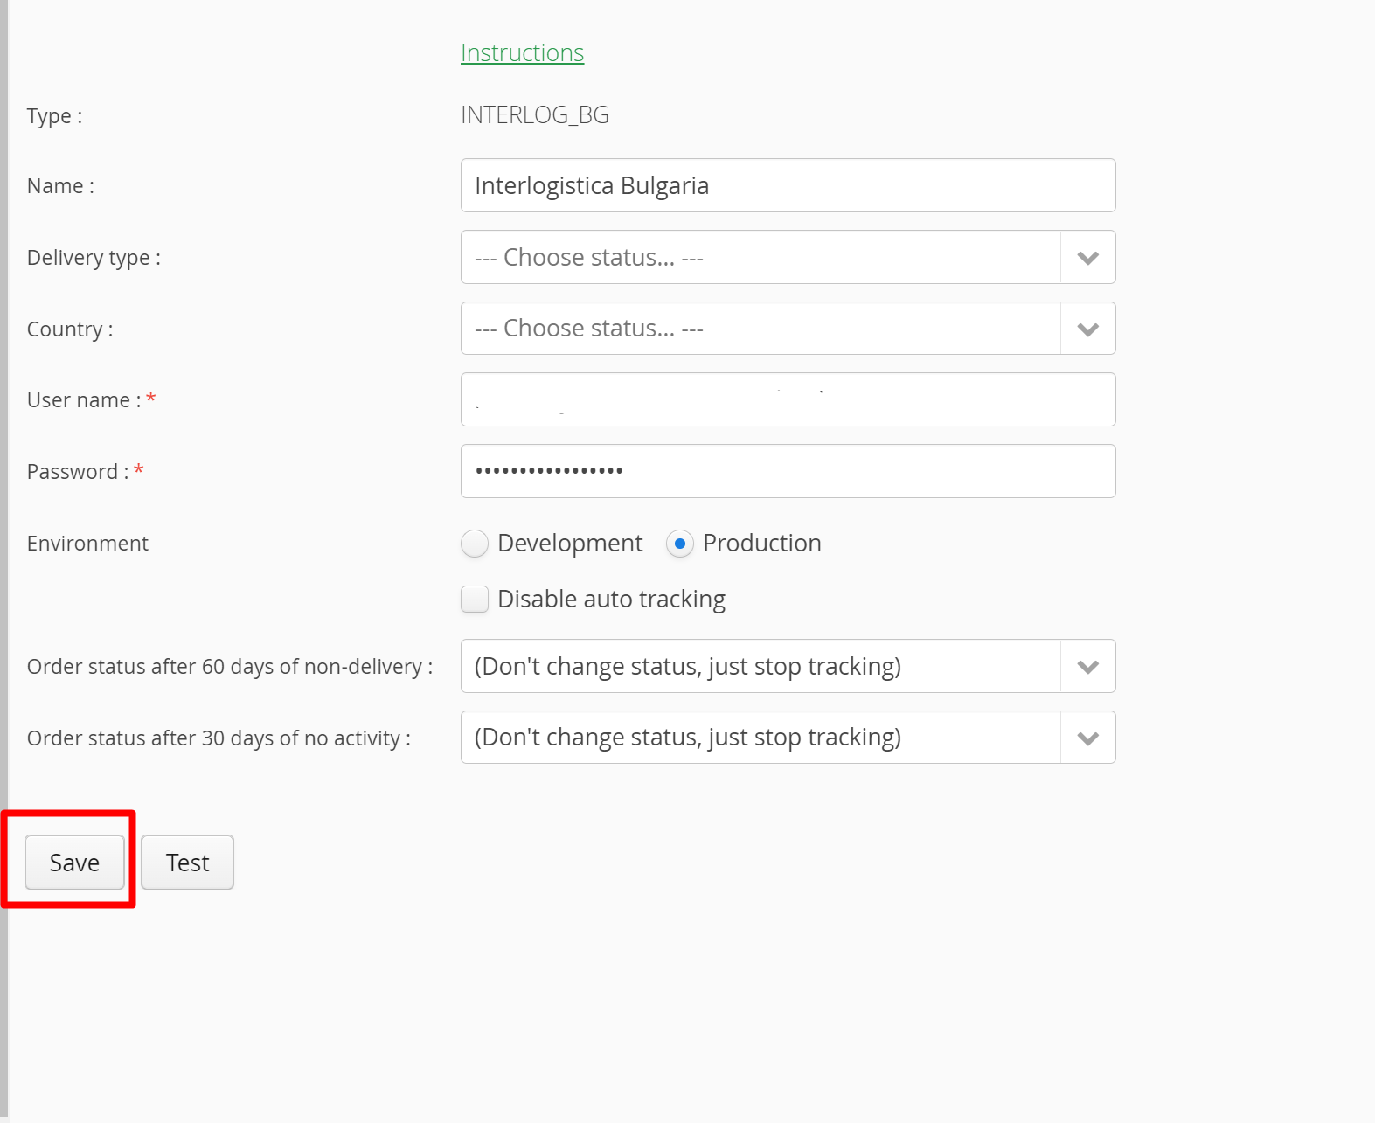
Task: Click the Order status after 30 days label
Action: 219,738
